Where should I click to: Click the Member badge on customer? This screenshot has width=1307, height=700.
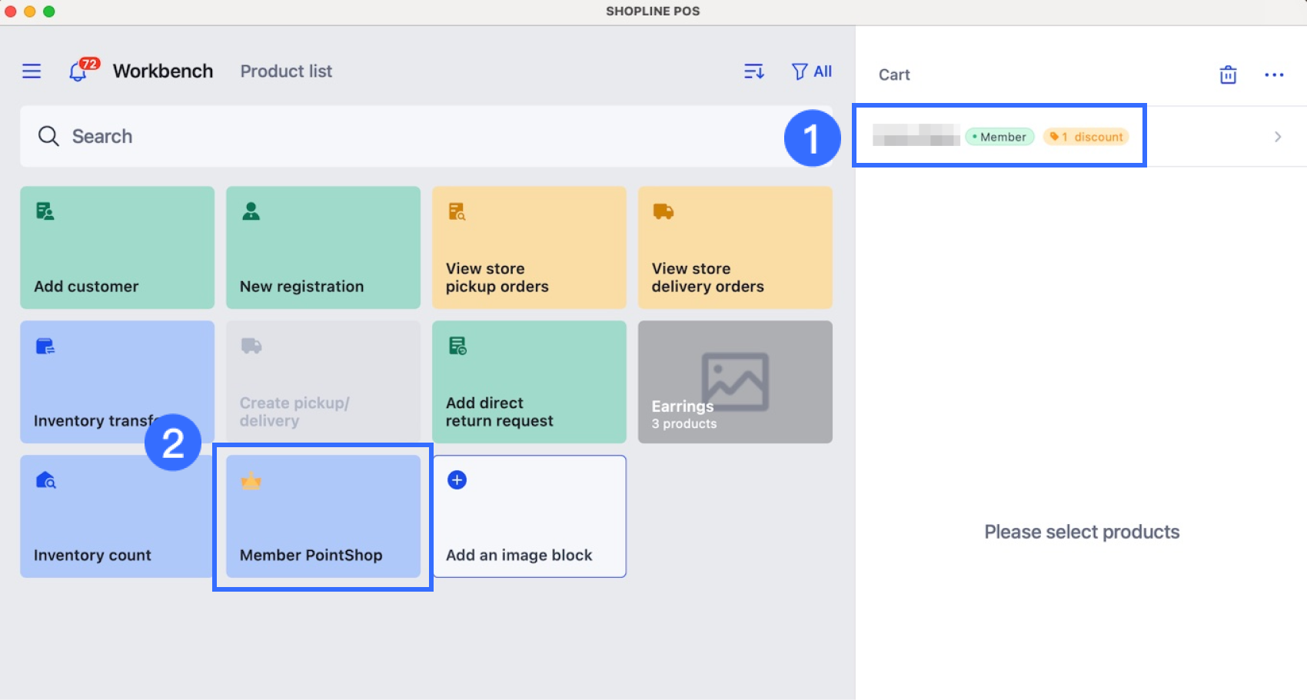point(999,137)
